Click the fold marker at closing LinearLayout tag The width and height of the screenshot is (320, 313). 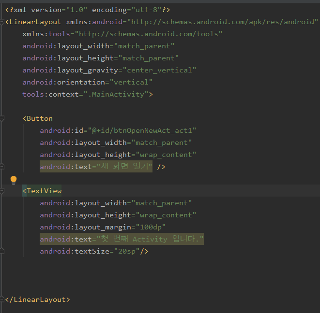(x=2, y=299)
